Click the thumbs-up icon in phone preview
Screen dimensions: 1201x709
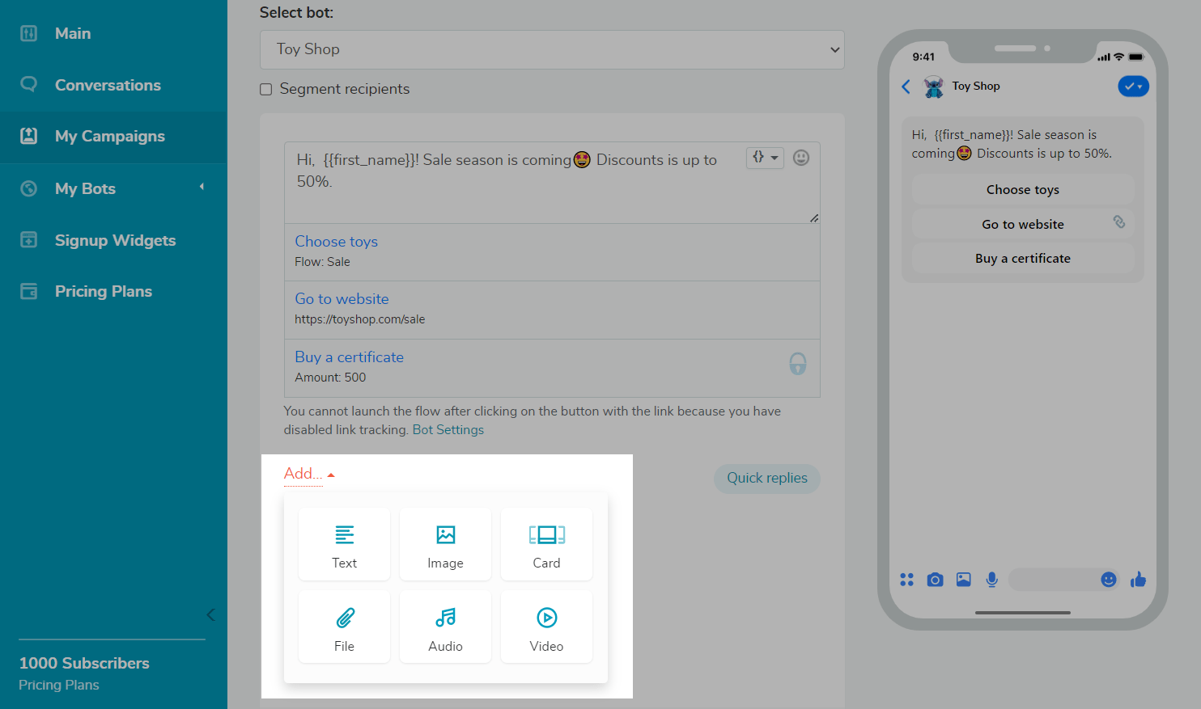tap(1139, 580)
